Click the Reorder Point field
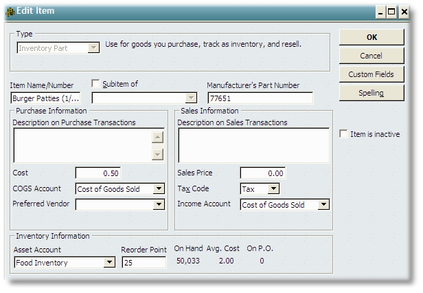The image size is (423, 293). tap(144, 262)
